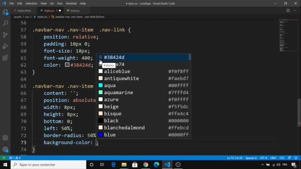Open the View menu

tap(44, 3)
